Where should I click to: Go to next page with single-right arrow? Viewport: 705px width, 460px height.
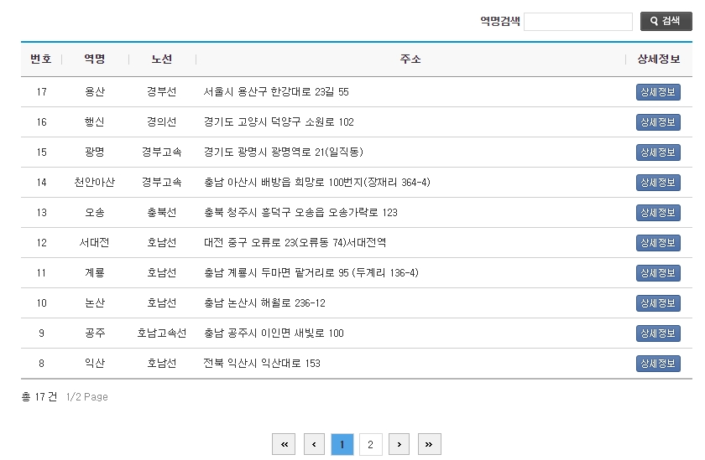click(x=399, y=444)
